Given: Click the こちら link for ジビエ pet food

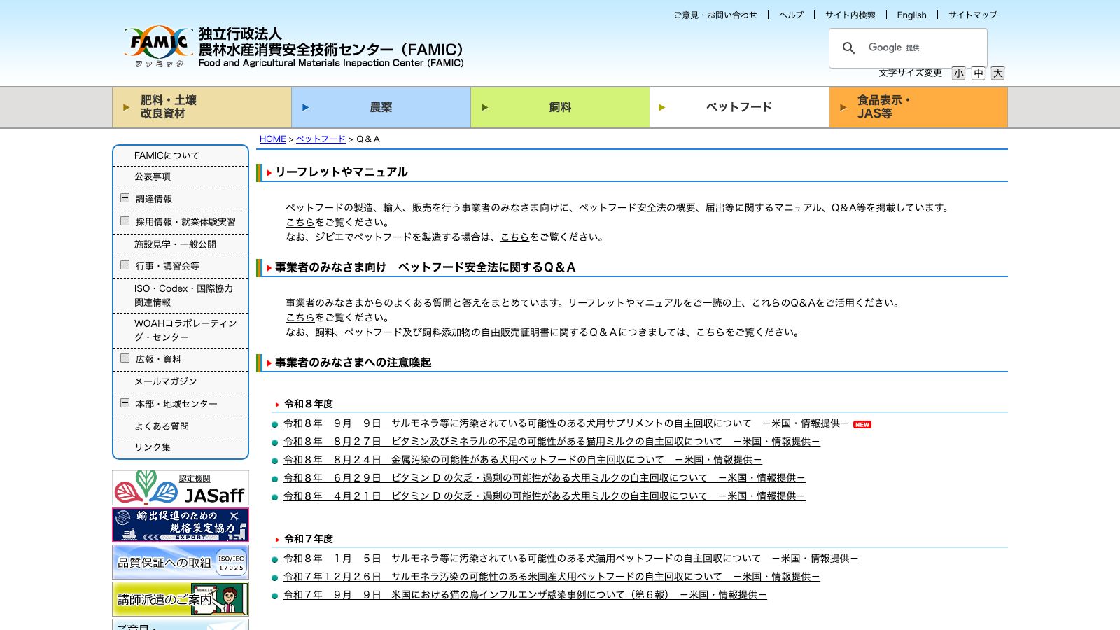Looking at the screenshot, I should [514, 237].
